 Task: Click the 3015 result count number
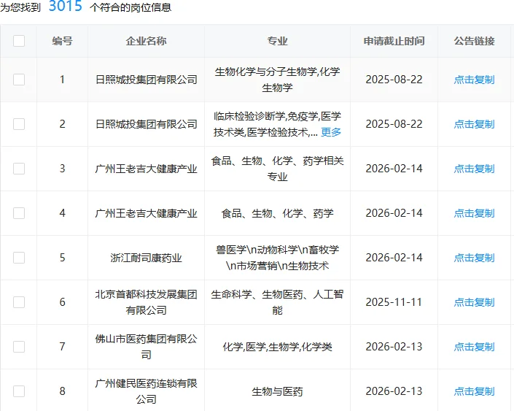(x=65, y=6)
